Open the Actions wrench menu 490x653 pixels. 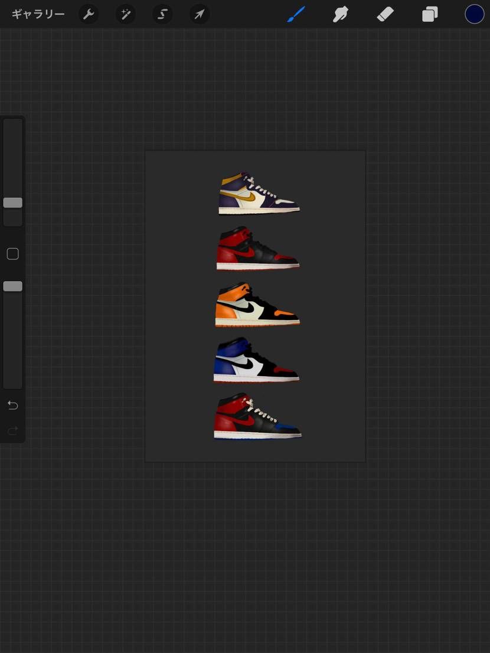(89, 15)
